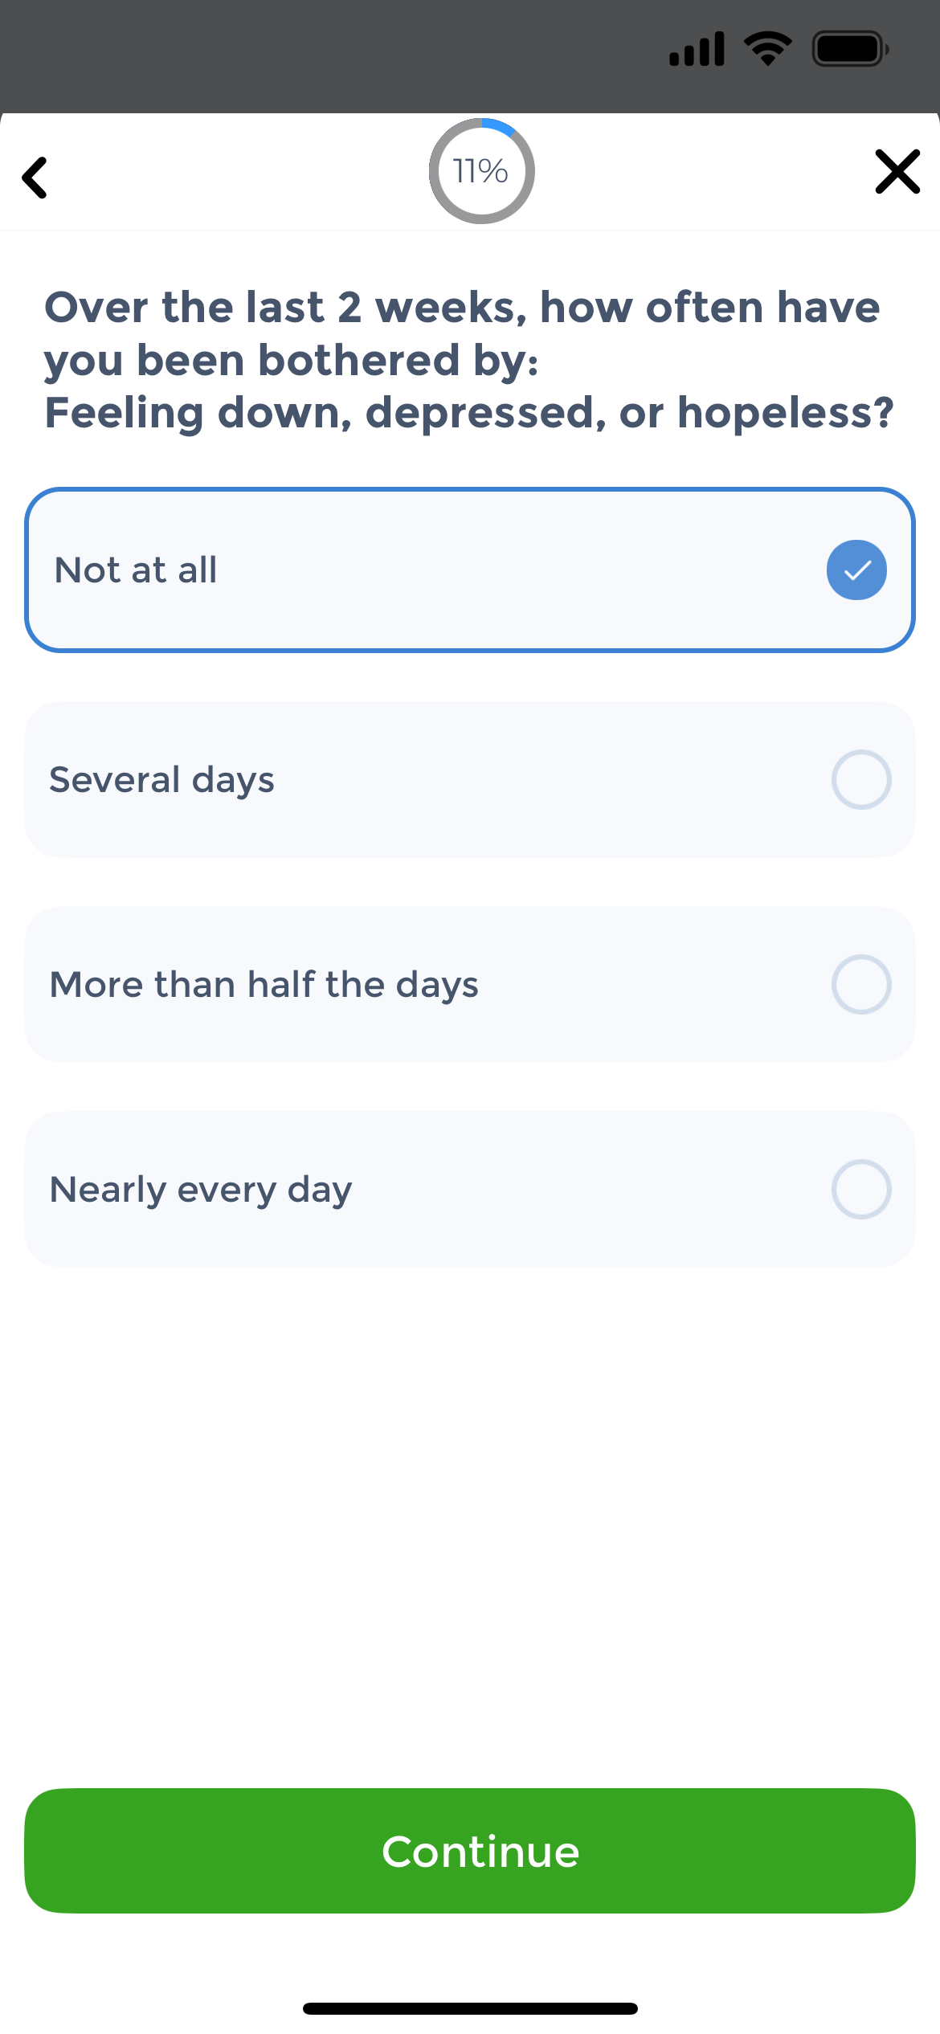Tap the More than half the days card
The image size is (940, 2034).
(x=470, y=983)
